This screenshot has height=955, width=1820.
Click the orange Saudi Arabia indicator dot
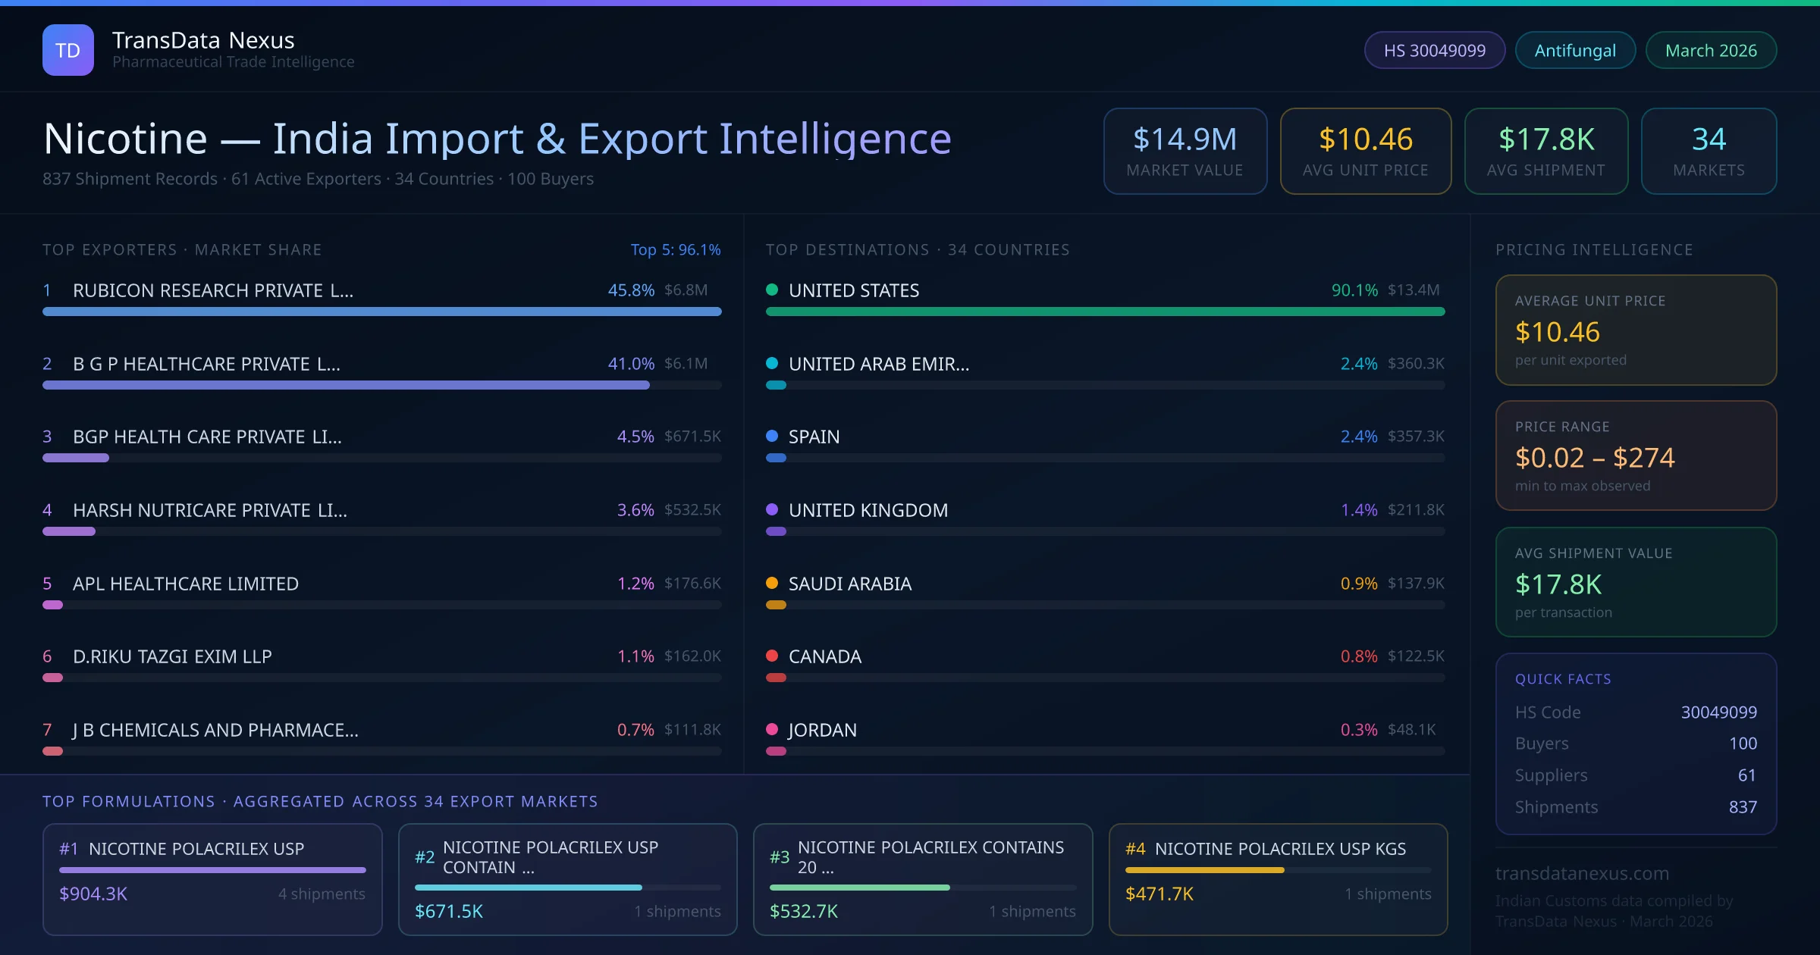[772, 584]
